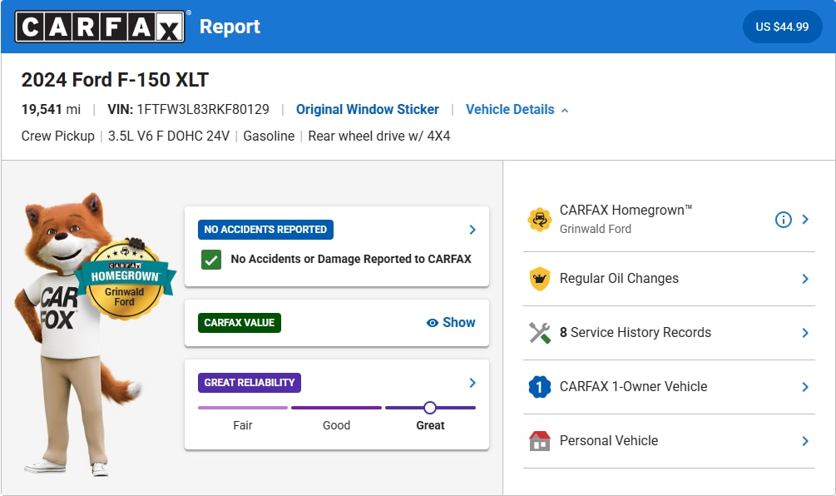This screenshot has height=496, width=836.
Task: Click the CARFAX Homegrown yellow car icon
Action: (539, 219)
